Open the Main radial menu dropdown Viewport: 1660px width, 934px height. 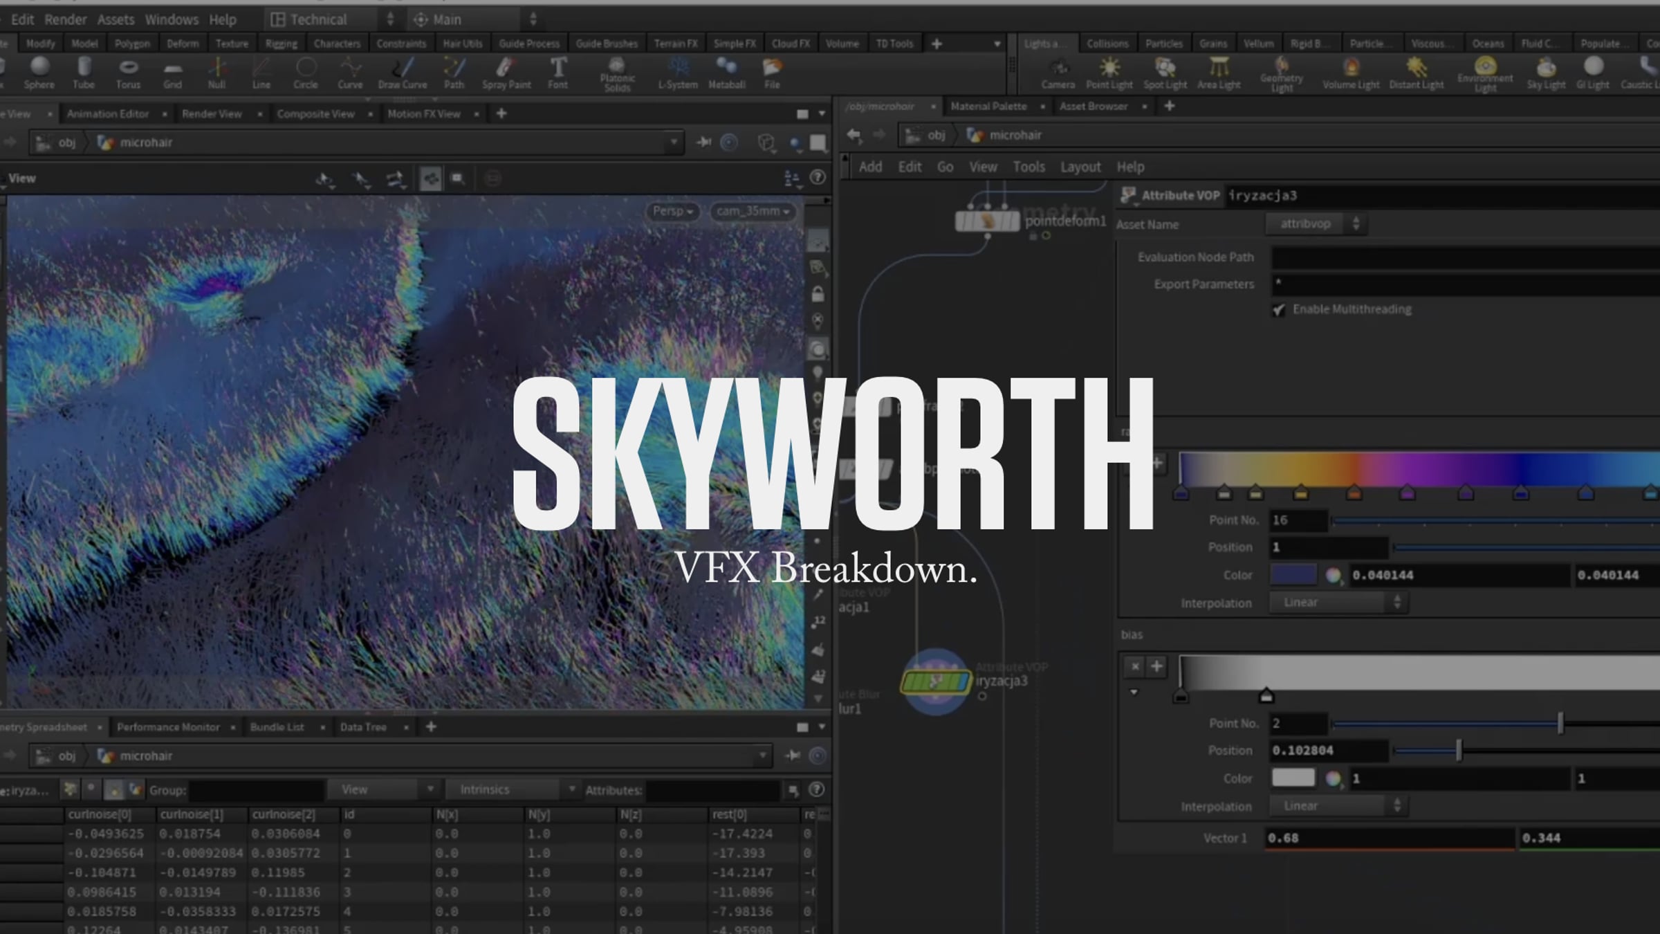[474, 19]
